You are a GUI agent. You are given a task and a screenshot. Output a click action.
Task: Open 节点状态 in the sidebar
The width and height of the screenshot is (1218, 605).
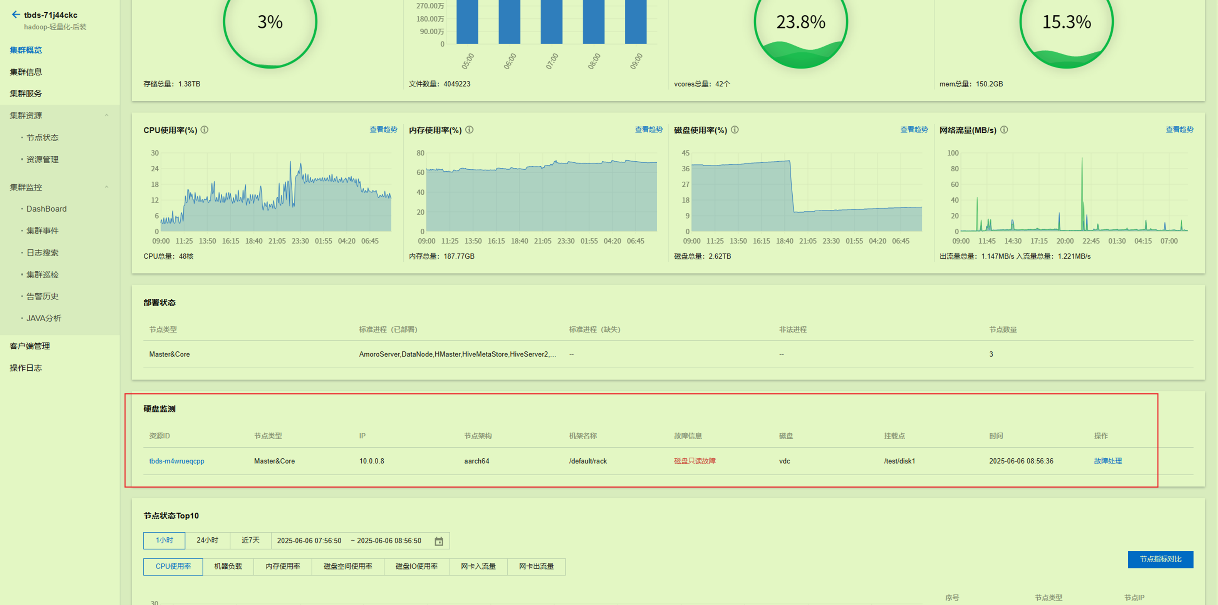coord(42,137)
